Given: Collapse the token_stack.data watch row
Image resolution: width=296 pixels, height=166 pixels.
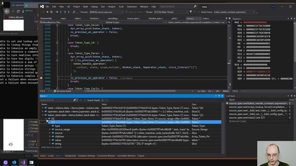Looking at the screenshot, I should [x=43, y=115].
